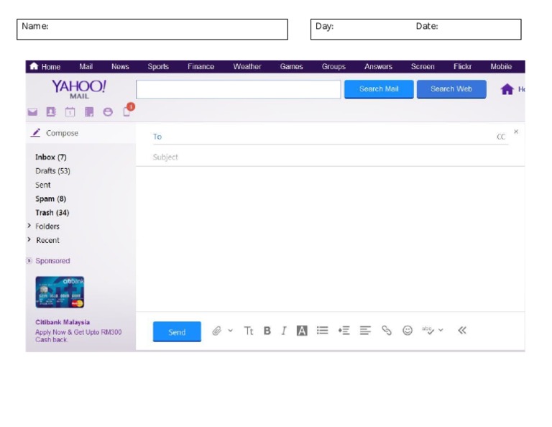Open the Contacts icon

pyautogui.click(x=51, y=112)
